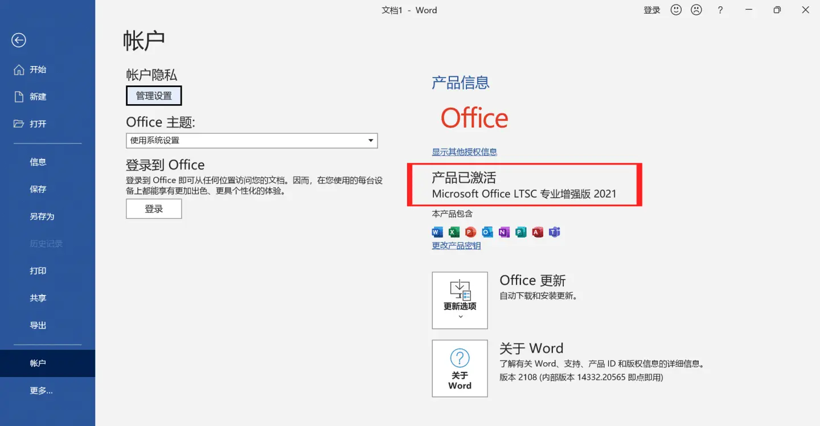Open help with the question mark icon

coord(720,10)
